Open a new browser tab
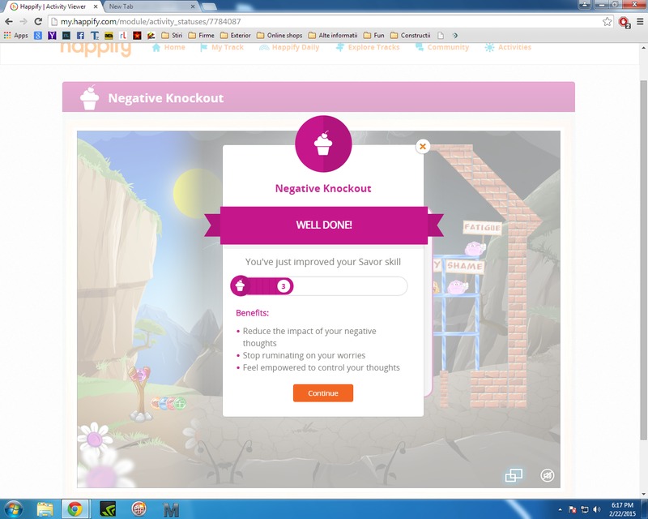648x519 pixels. pos(209,6)
